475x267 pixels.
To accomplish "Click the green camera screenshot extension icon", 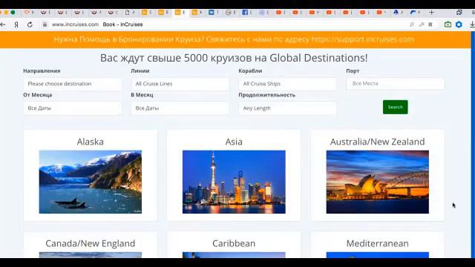I will pos(448,24).
